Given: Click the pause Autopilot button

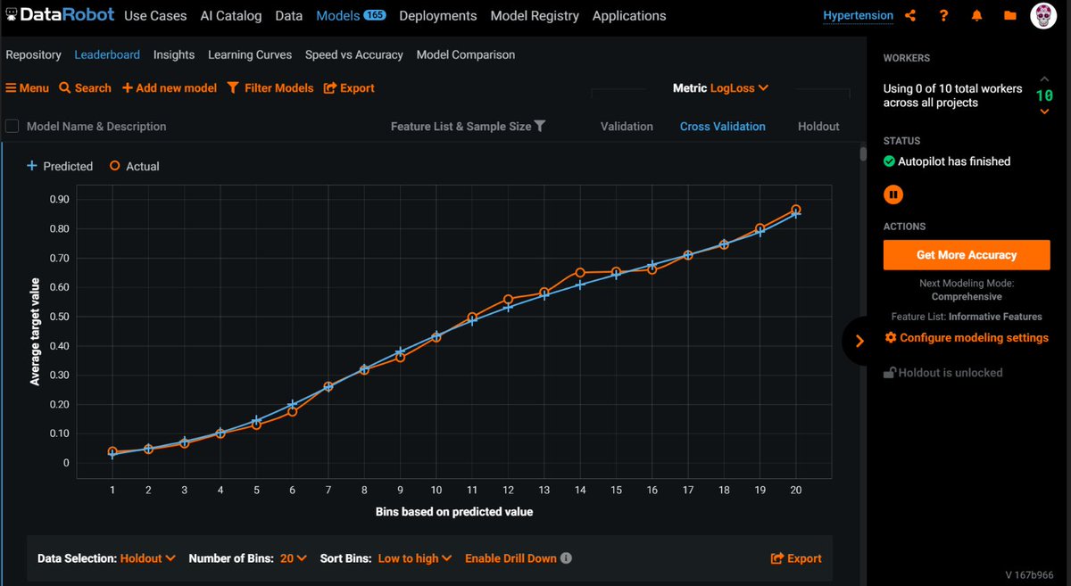Looking at the screenshot, I should (892, 194).
